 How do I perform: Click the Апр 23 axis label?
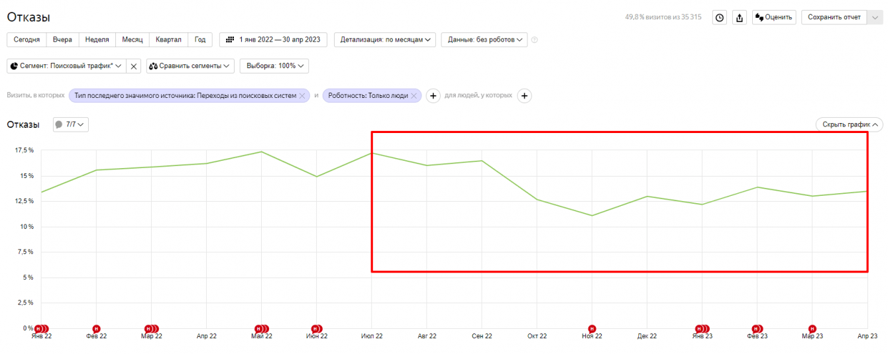point(868,337)
